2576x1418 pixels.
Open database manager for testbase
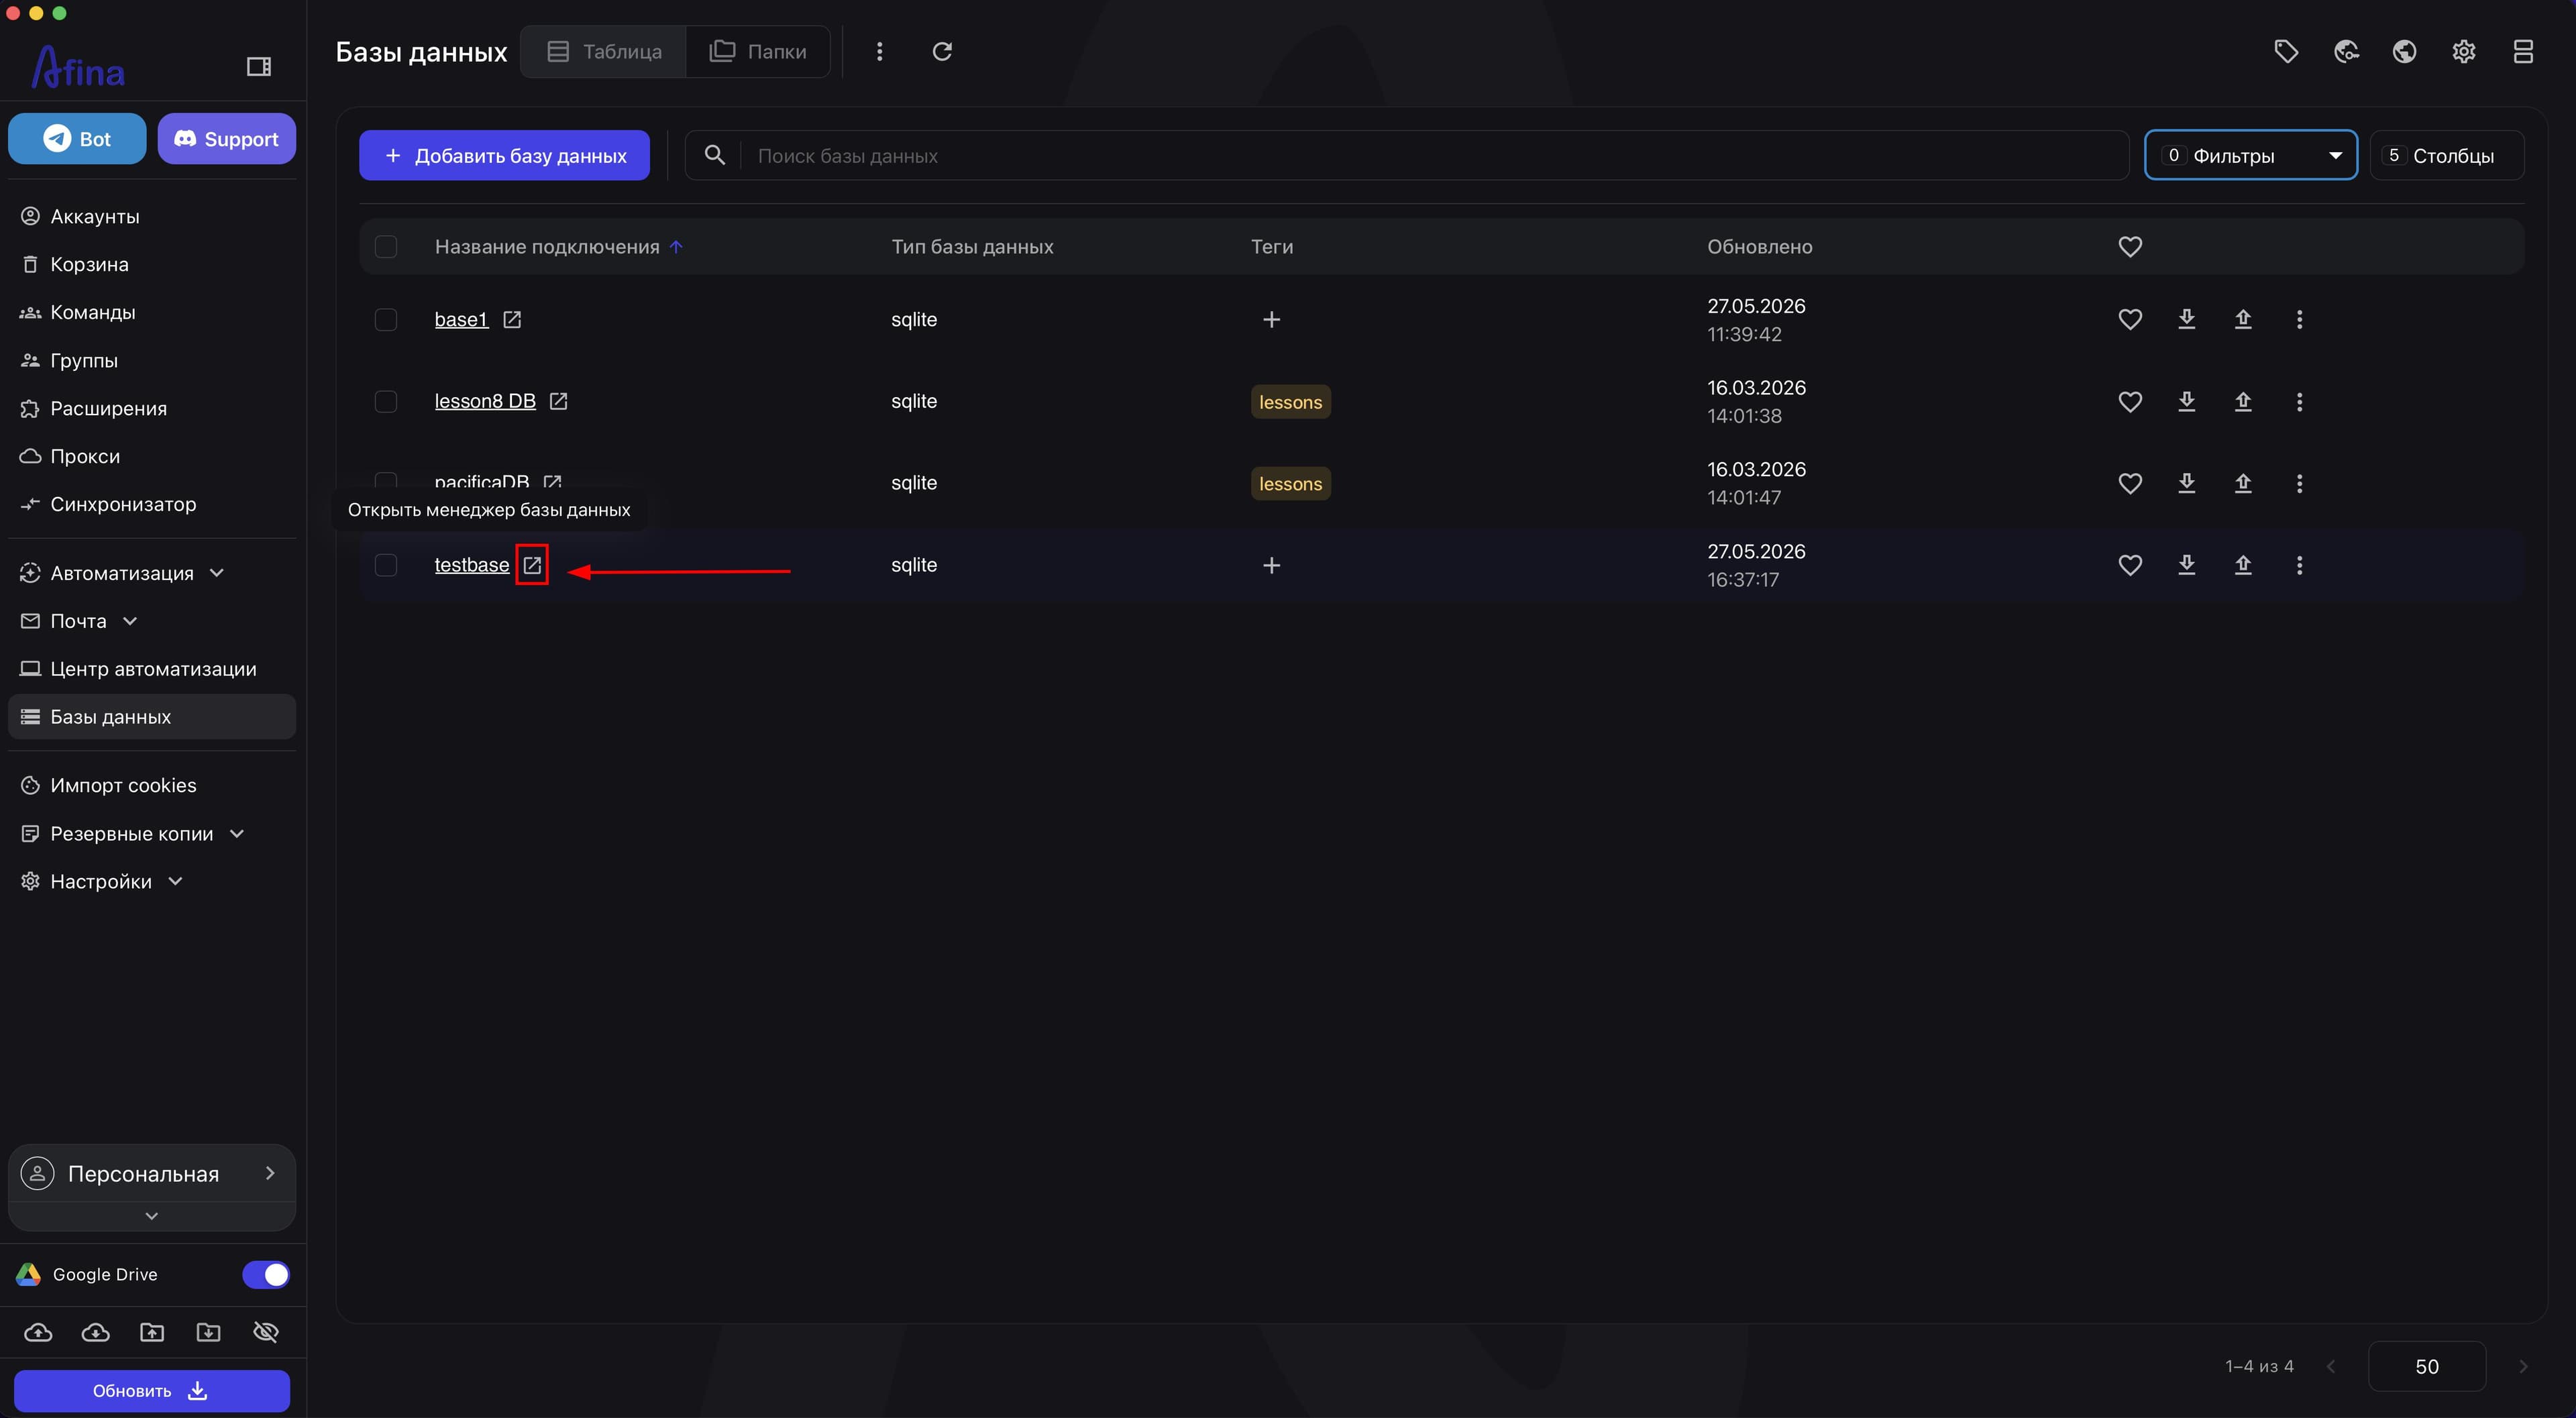(x=532, y=565)
